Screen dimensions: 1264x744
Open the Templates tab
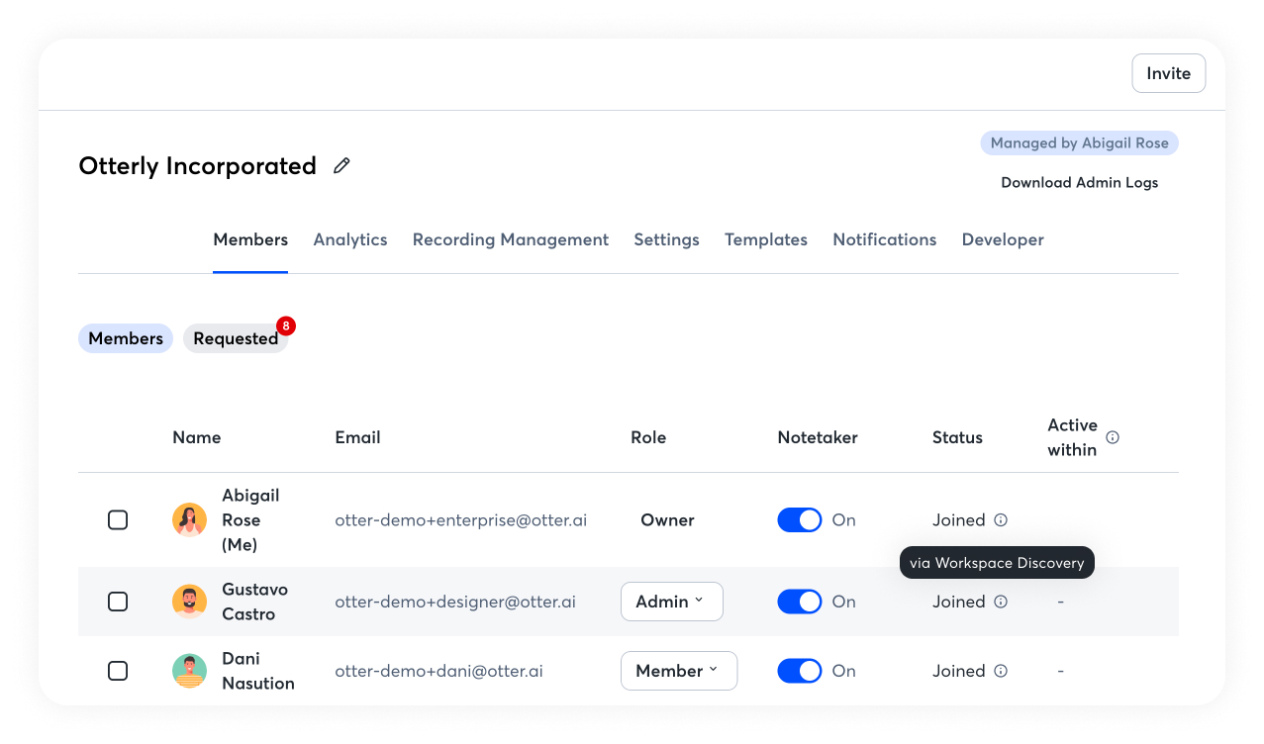[x=766, y=239]
